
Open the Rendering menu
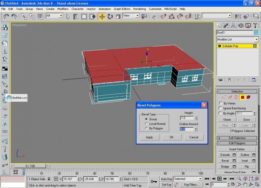click(x=140, y=9)
